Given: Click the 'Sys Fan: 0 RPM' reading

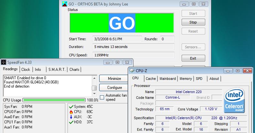Looking at the screenshot, I should point(18,107).
